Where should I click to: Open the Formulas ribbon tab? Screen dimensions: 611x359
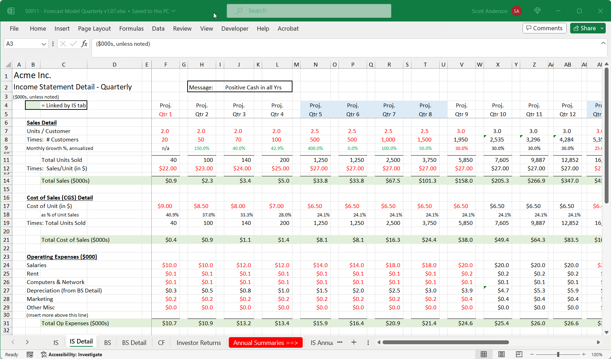(131, 29)
